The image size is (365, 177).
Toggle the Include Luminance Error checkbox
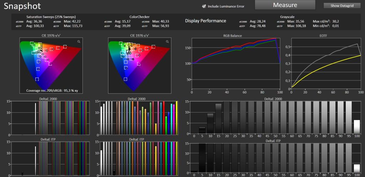(x=204, y=6)
